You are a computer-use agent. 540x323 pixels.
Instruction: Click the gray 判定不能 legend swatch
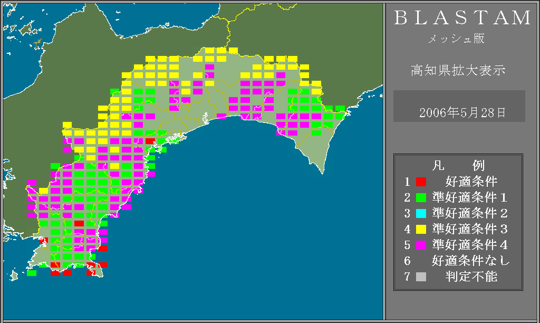pyautogui.click(x=421, y=277)
